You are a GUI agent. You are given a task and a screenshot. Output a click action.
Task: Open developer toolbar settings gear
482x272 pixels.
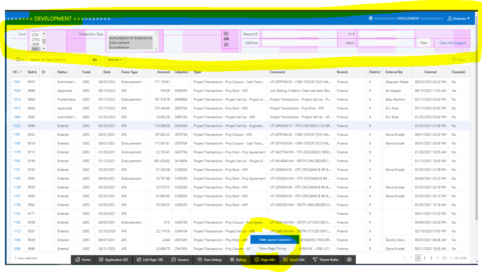pos(349,260)
